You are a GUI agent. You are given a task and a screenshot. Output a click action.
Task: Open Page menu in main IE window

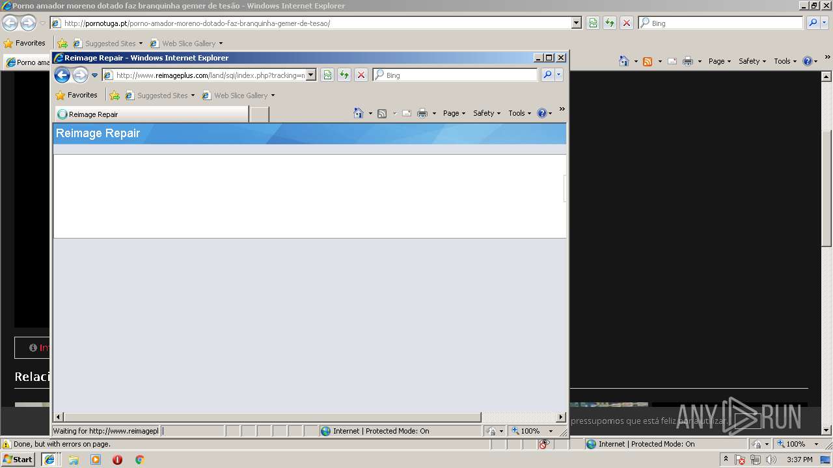[x=720, y=61]
